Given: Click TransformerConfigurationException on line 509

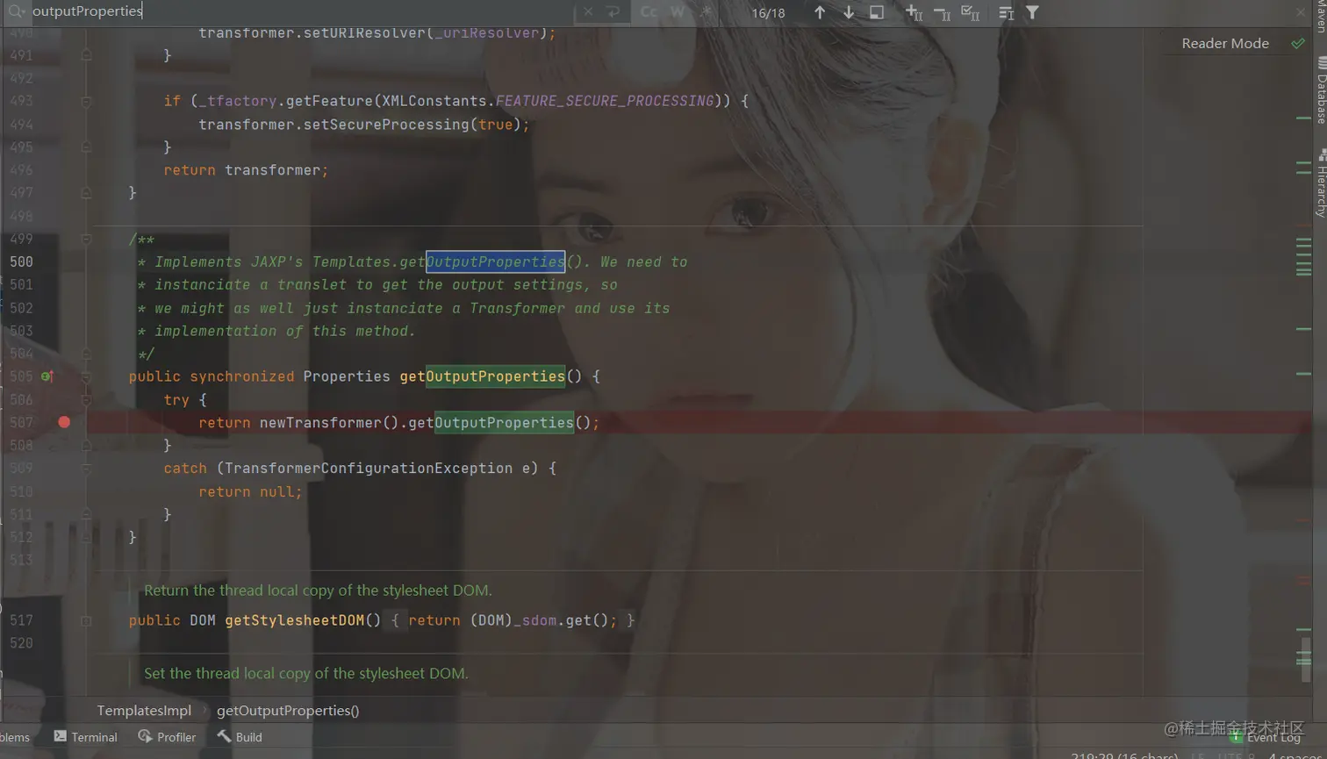Looking at the screenshot, I should (x=369, y=469).
